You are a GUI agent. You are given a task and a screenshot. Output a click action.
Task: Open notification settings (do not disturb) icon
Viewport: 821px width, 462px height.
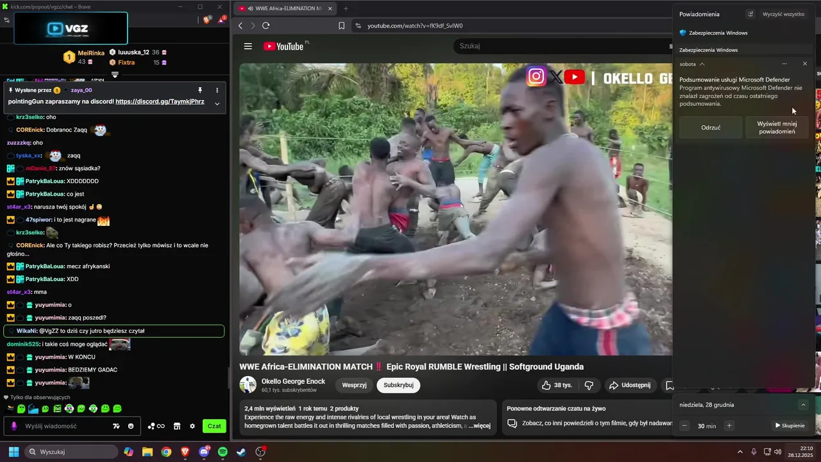pyautogui.click(x=750, y=14)
